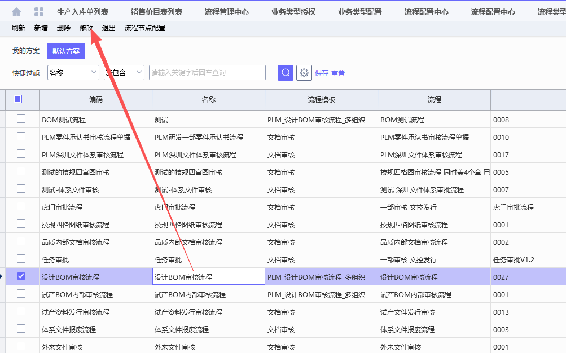Open the app grid icon

pyautogui.click(x=38, y=12)
